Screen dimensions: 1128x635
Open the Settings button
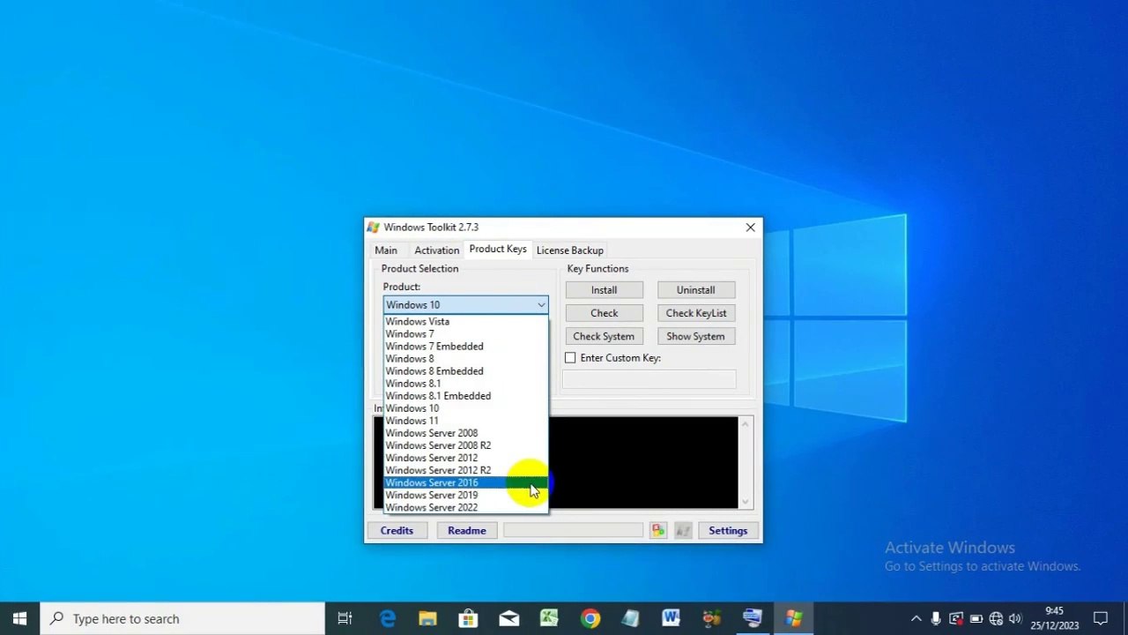tap(728, 530)
